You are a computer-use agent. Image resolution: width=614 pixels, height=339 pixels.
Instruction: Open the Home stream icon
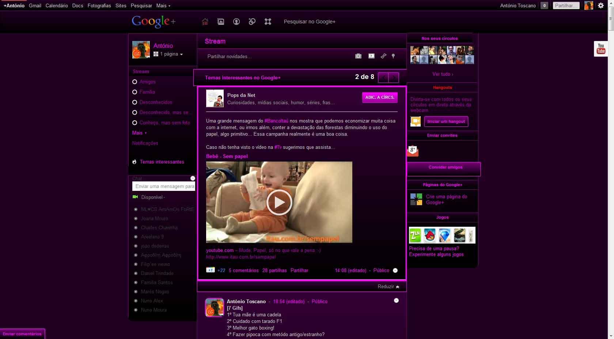pos(205,22)
